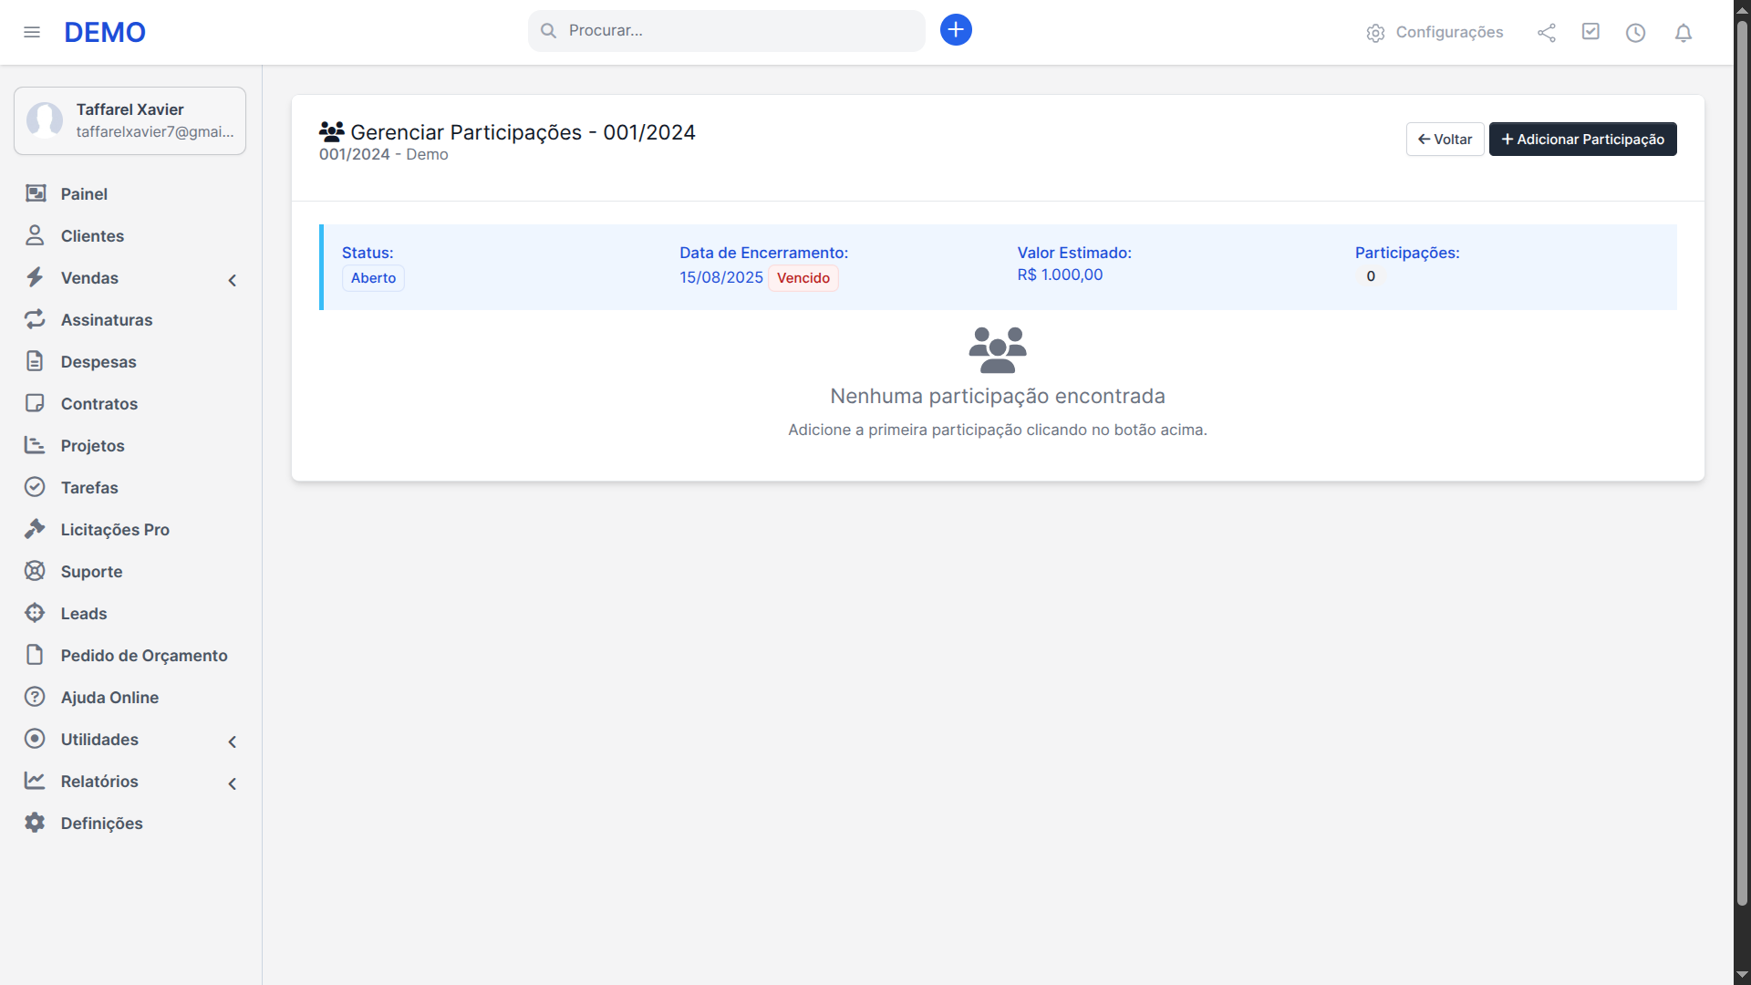The height and width of the screenshot is (985, 1751).
Task: Open Configurações from the top bar
Action: point(1449,32)
